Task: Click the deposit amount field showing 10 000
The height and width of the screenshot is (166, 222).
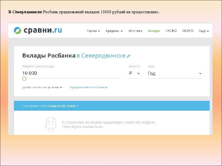Action: click(x=71, y=73)
